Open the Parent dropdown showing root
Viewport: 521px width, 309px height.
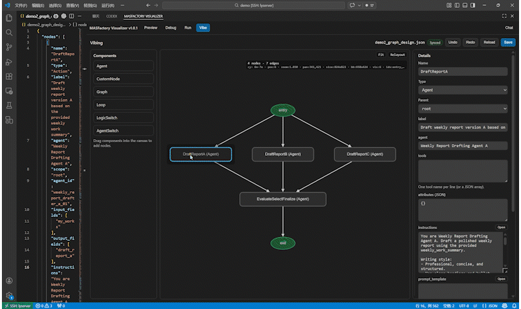point(462,109)
